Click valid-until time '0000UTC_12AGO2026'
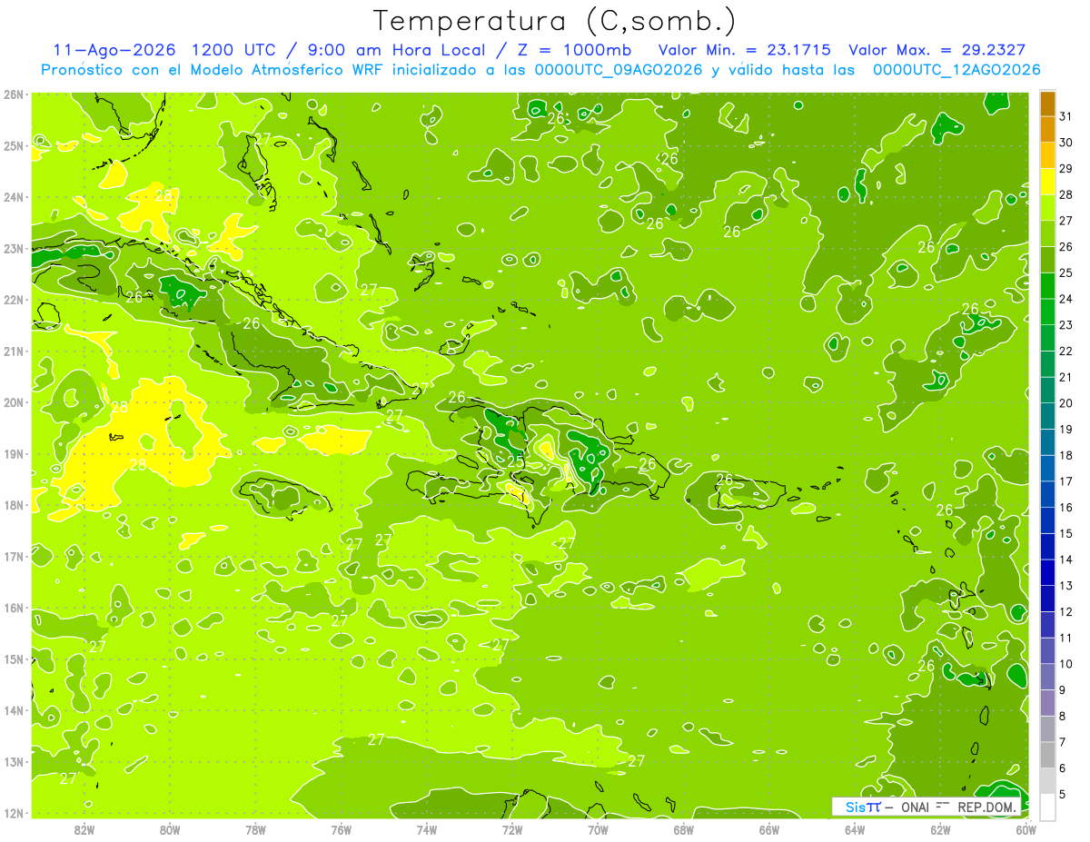Screen dimensions: 1090x842 tap(956, 70)
